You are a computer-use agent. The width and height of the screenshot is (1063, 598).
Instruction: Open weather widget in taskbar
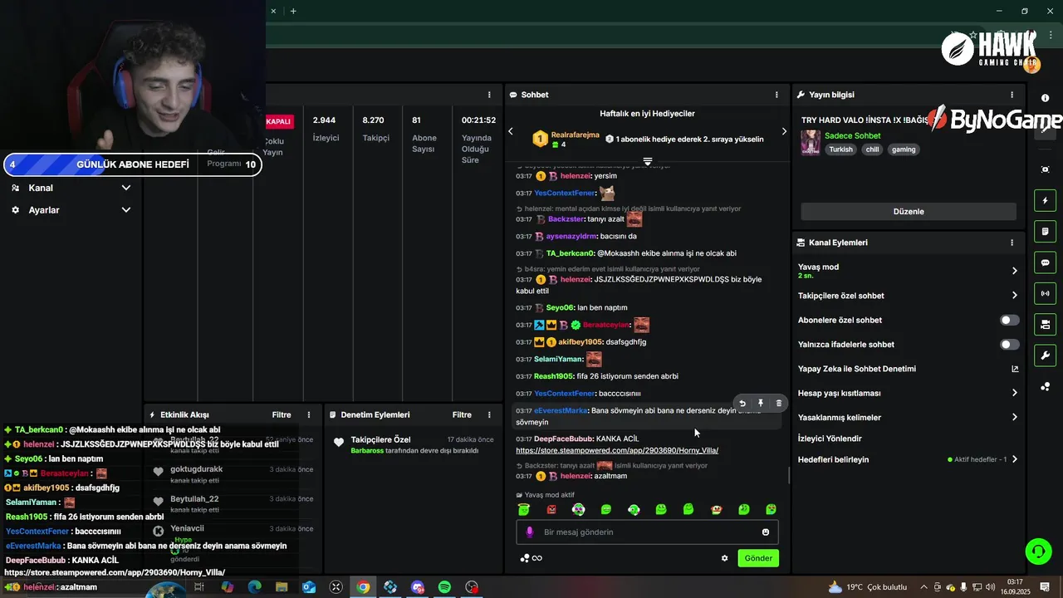point(867,587)
